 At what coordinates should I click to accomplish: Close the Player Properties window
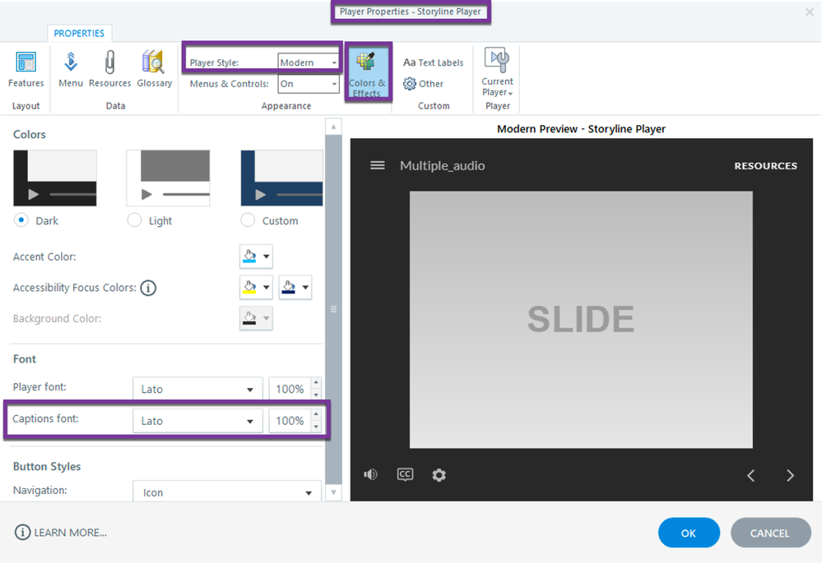809,12
